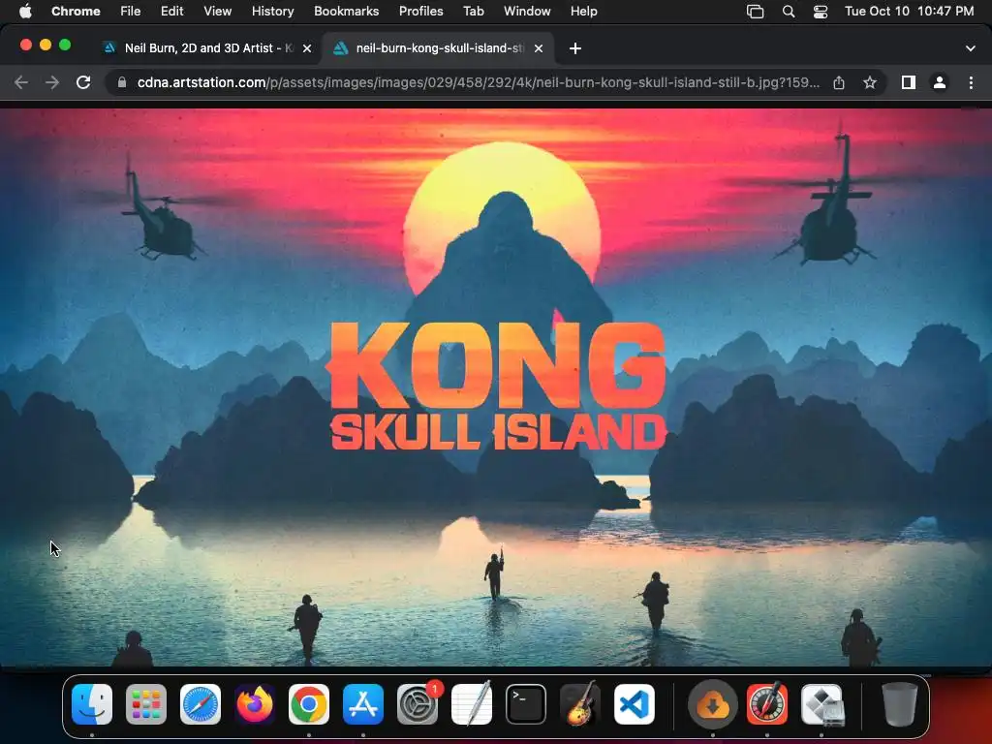Select the neil-burn-kong-skull-island tab
Screen dimensions: 992x744
point(439,48)
